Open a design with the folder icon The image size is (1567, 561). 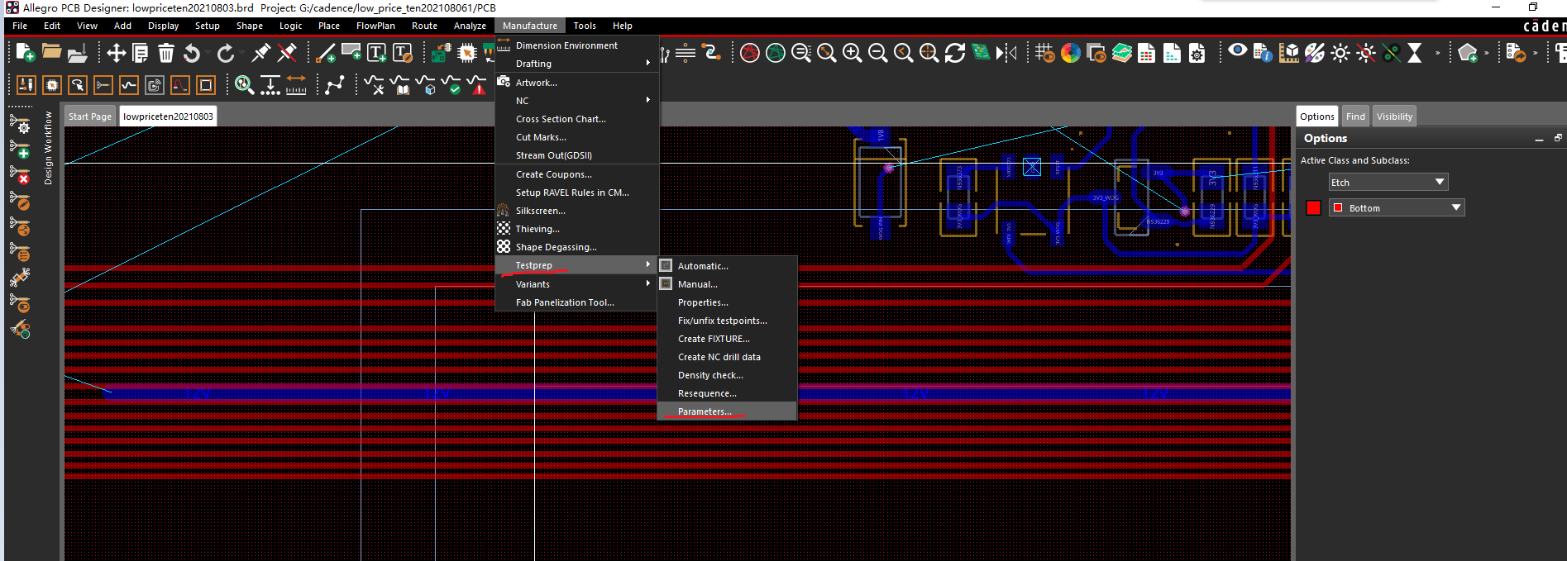point(51,53)
